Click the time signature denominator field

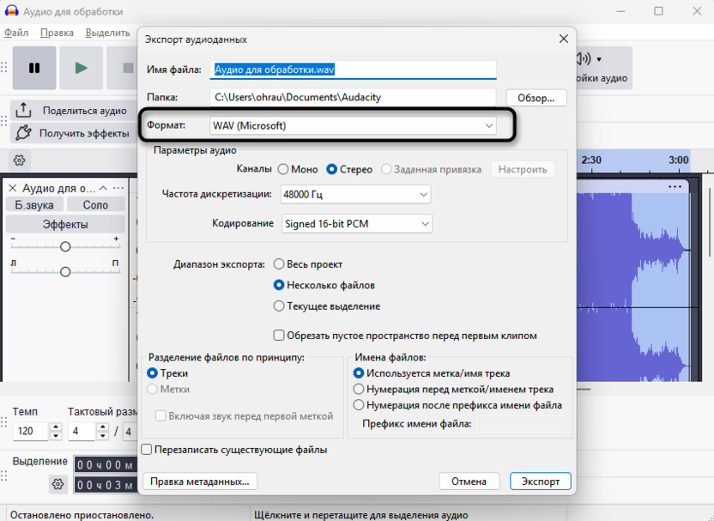click(x=130, y=431)
